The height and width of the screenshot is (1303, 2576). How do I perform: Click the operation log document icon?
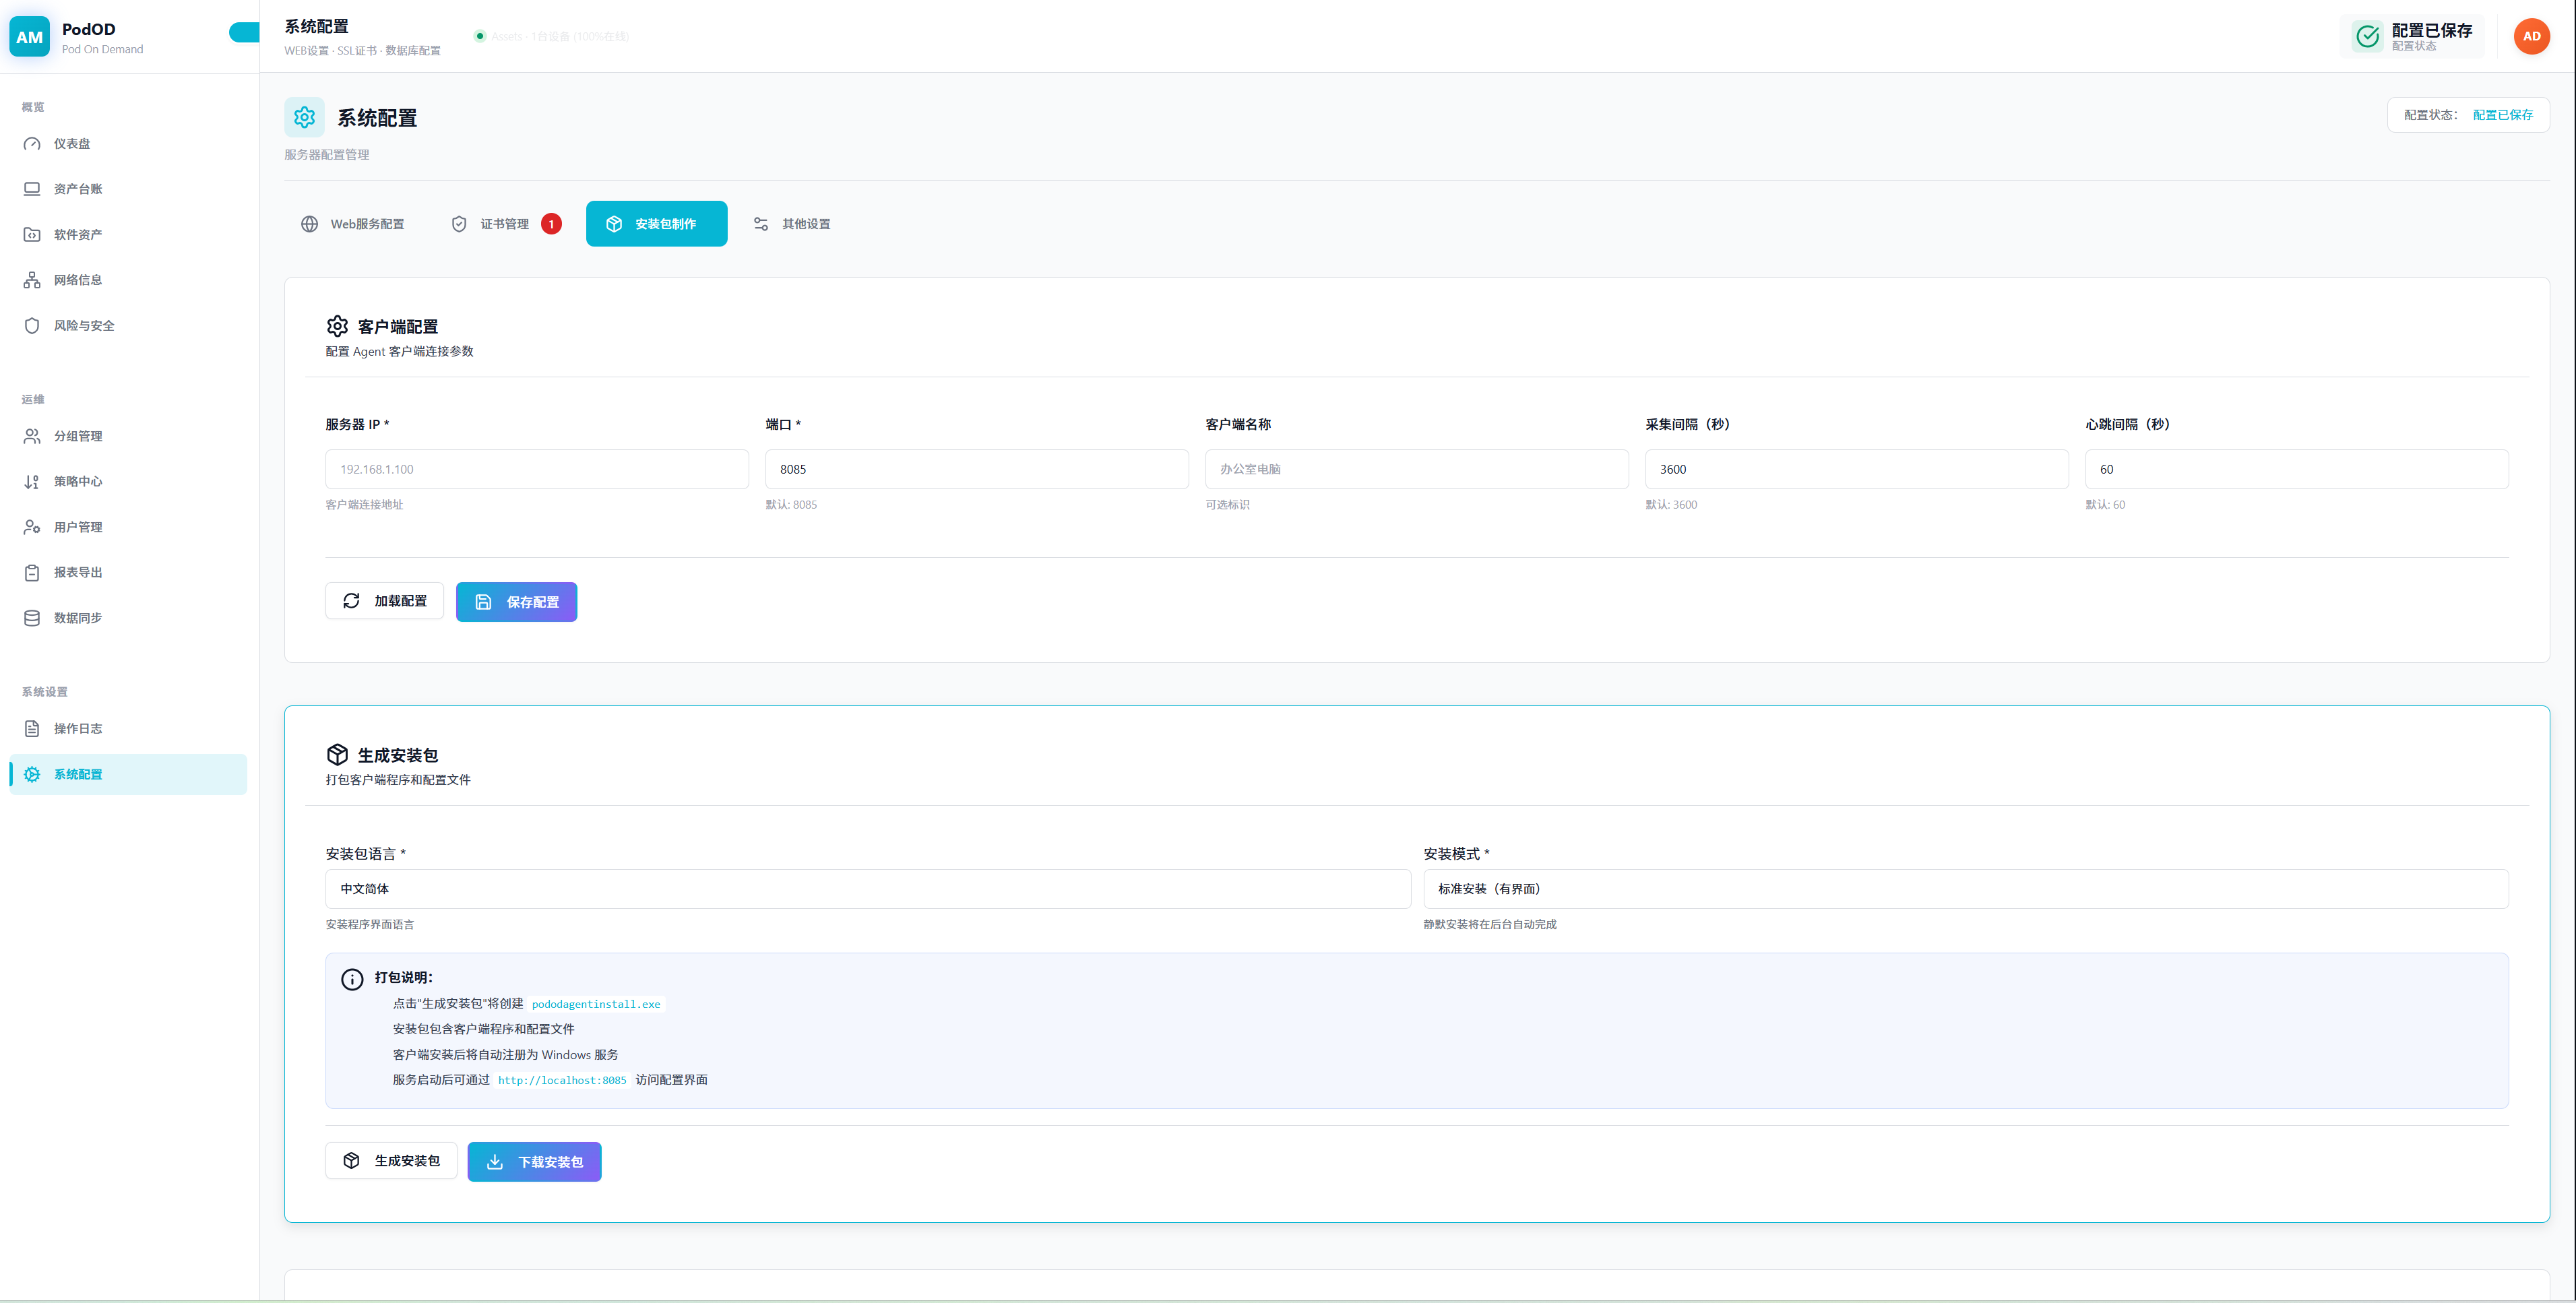[32, 729]
